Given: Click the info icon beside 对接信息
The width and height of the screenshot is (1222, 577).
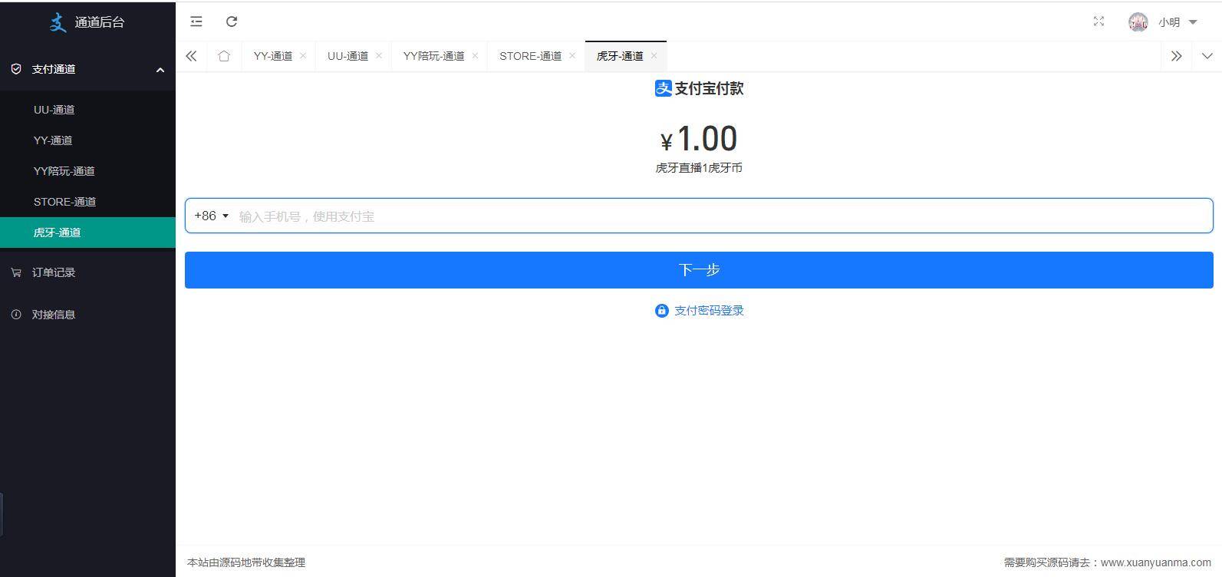Looking at the screenshot, I should (x=16, y=315).
